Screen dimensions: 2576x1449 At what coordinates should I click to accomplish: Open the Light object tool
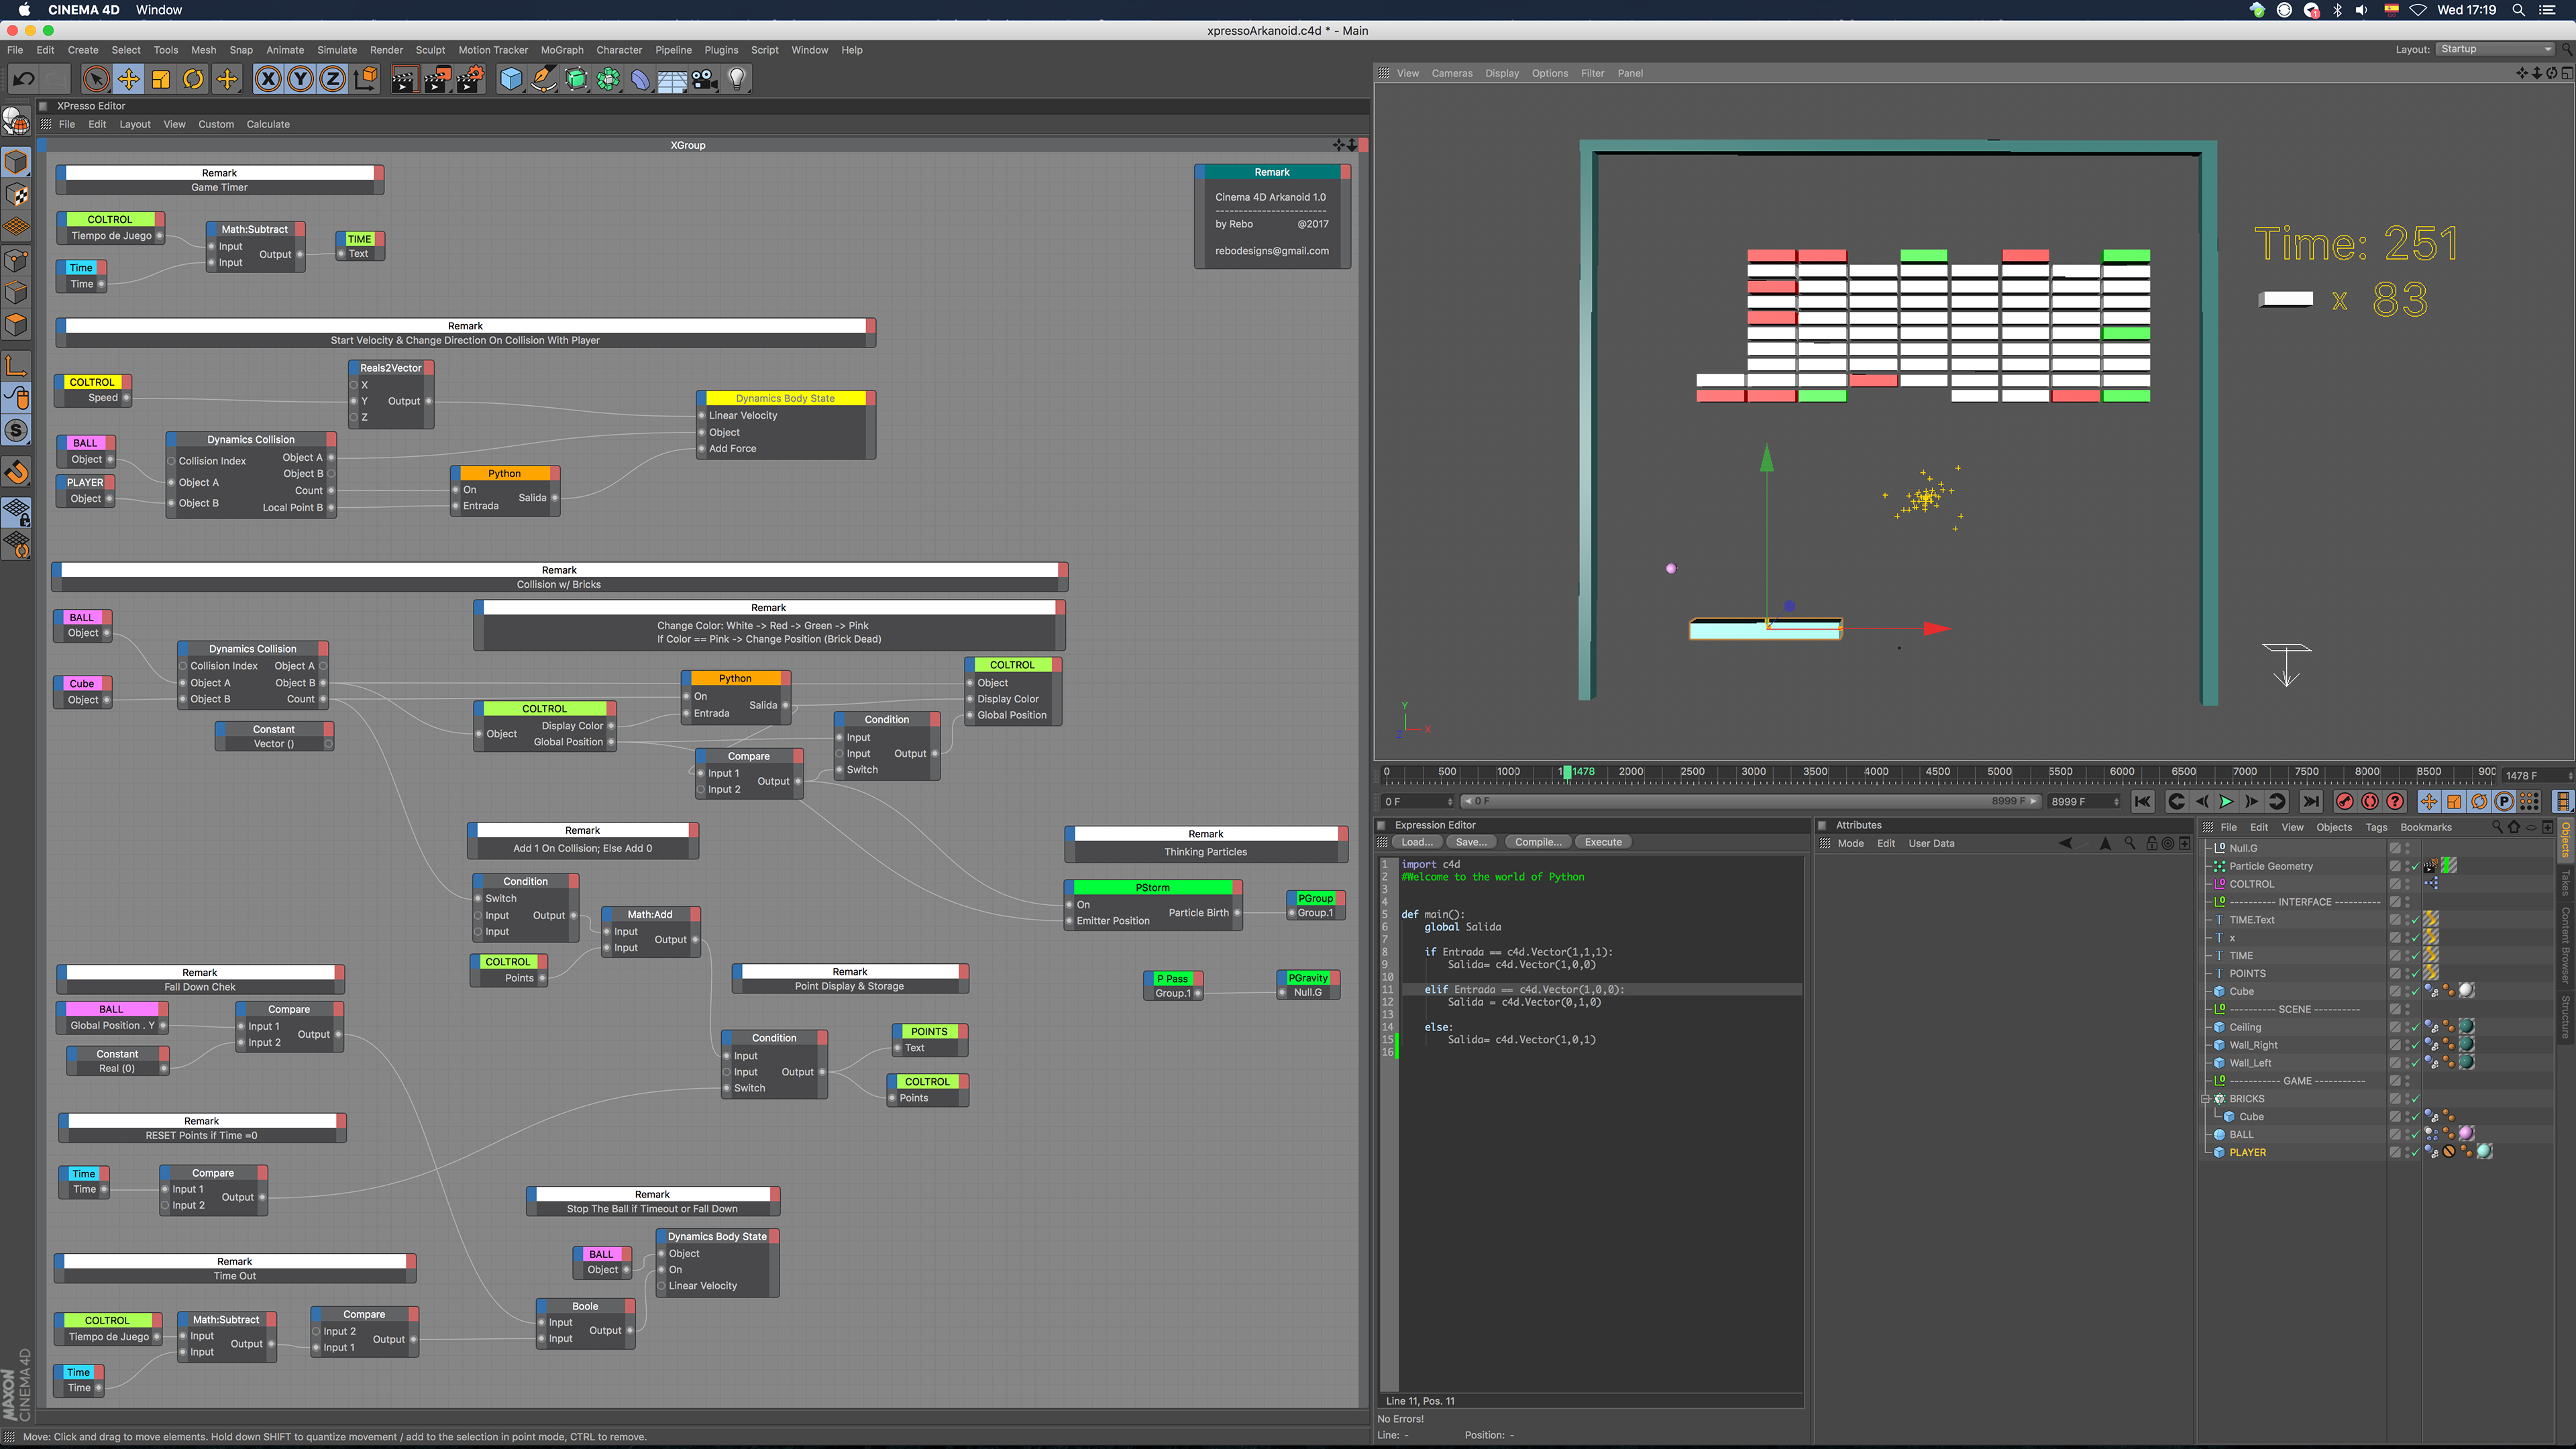pyautogui.click(x=737, y=79)
